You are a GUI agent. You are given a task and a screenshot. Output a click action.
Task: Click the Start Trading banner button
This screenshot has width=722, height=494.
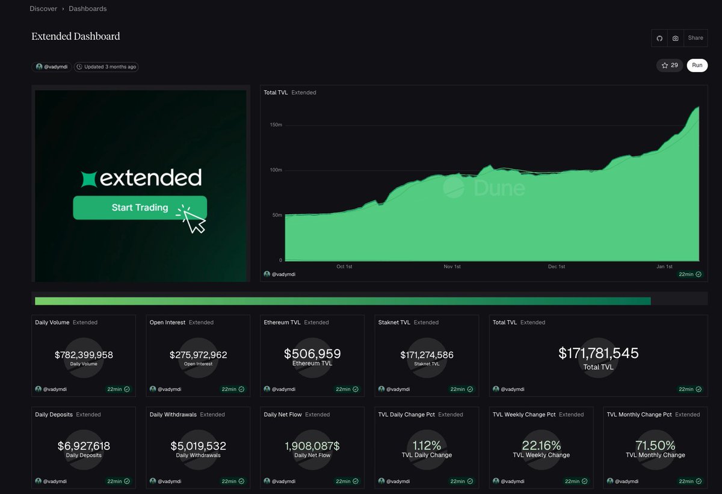[140, 208]
